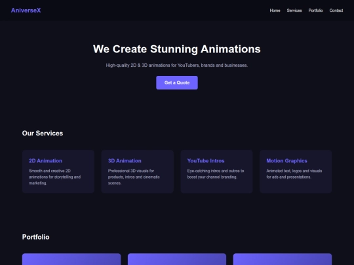Open the first portfolio thumbnail

(x=71, y=259)
